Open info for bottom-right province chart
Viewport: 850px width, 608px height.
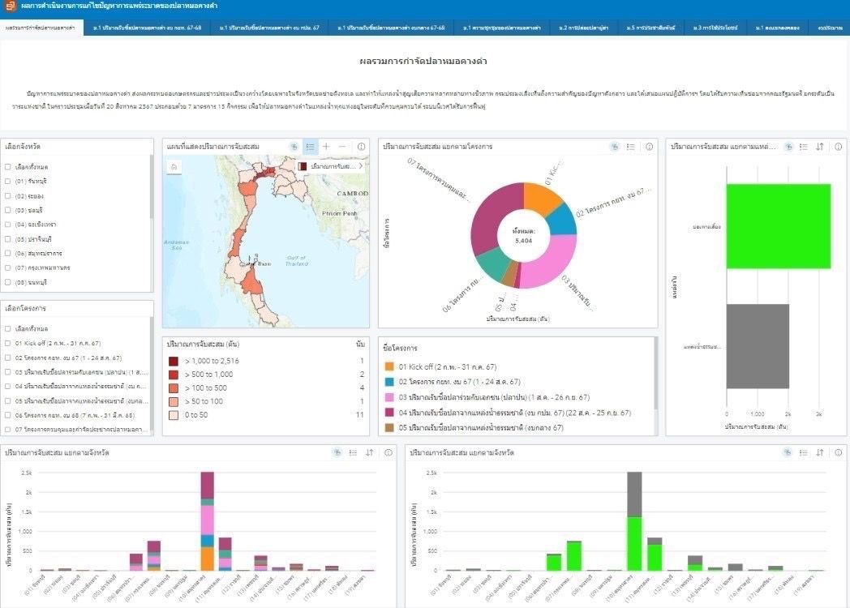coord(839,452)
